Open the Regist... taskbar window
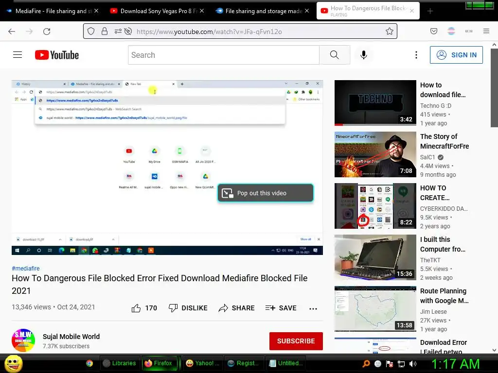This screenshot has height=373, width=498. 244,363
